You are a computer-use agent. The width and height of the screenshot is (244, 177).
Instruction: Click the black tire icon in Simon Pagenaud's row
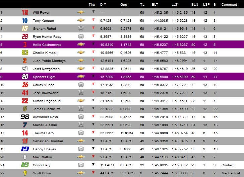(x=93, y=100)
